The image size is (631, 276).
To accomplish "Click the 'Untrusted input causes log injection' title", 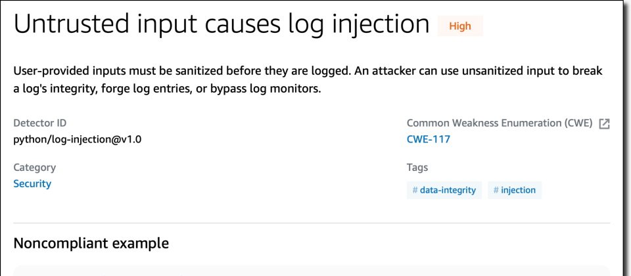I will pyautogui.click(x=222, y=24).
